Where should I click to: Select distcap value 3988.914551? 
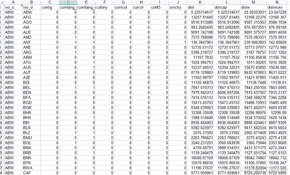[227, 148]
